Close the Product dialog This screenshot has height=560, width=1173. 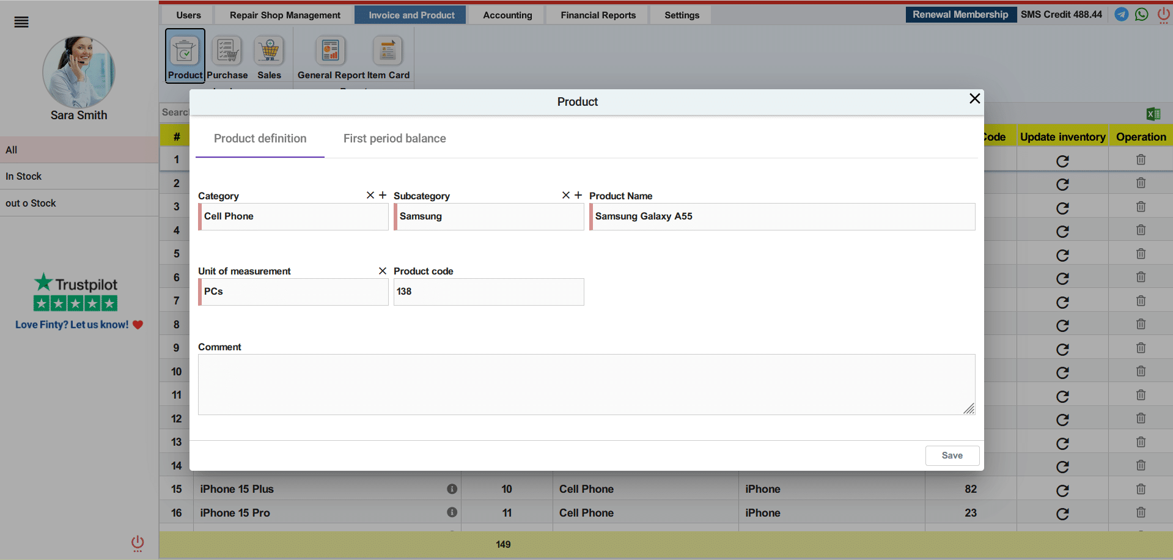click(x=974, y=98)
